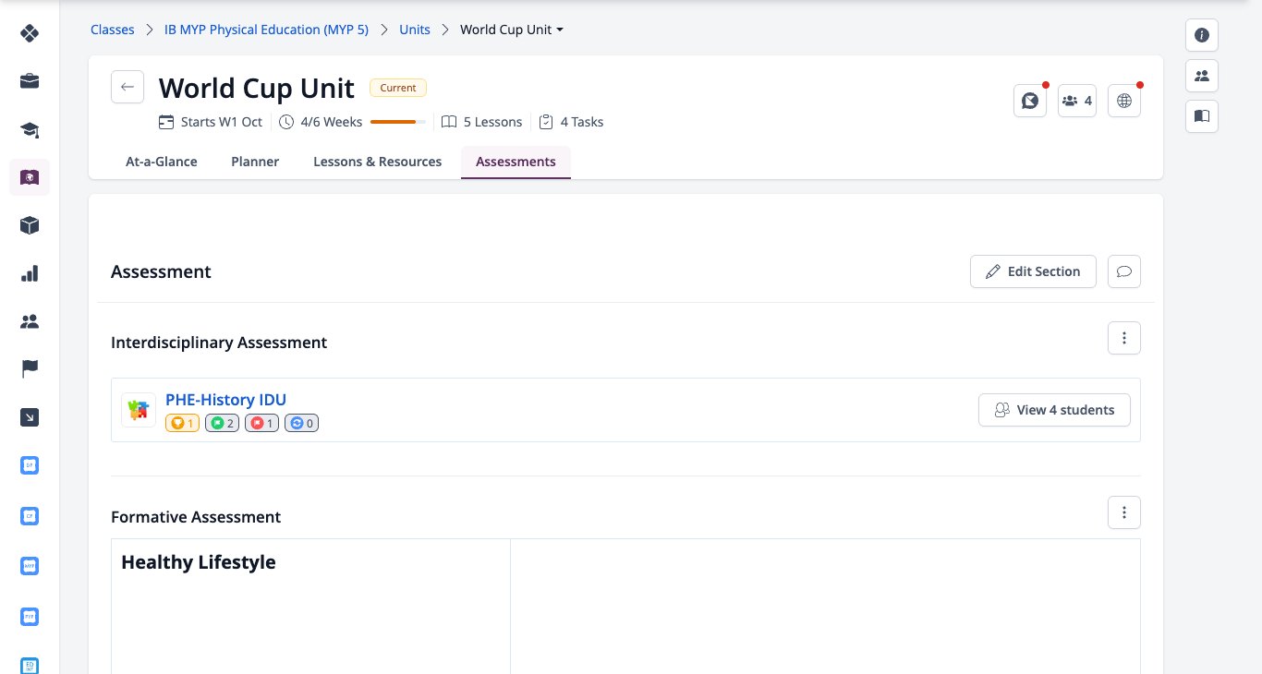Screen dimensions: 1262x674
Task: Click the red badge showing 1
Action: (261, 423)
